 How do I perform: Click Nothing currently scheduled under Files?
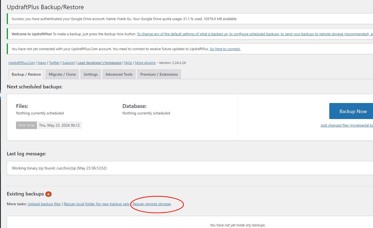[40, 113]
